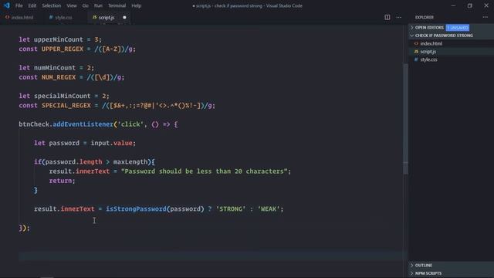494x278 pixels.
Task: Click the 1 UNSAVED badge
Action: tap(458, 28)
